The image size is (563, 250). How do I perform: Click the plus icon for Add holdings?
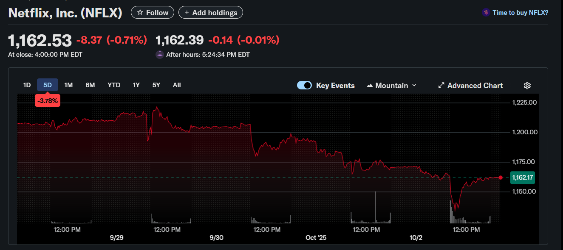187,13
